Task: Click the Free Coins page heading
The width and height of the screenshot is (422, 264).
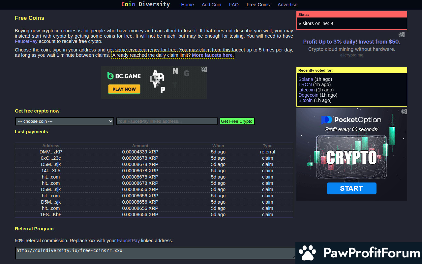Action: (29, 18)
